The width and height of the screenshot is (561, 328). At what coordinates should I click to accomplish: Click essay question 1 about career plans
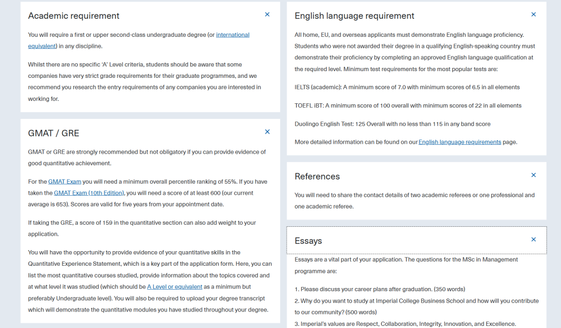click(x=380, y=289)
